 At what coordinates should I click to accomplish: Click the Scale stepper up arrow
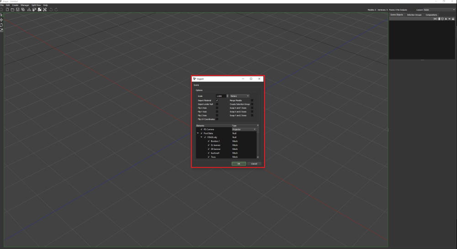point(228,95)
